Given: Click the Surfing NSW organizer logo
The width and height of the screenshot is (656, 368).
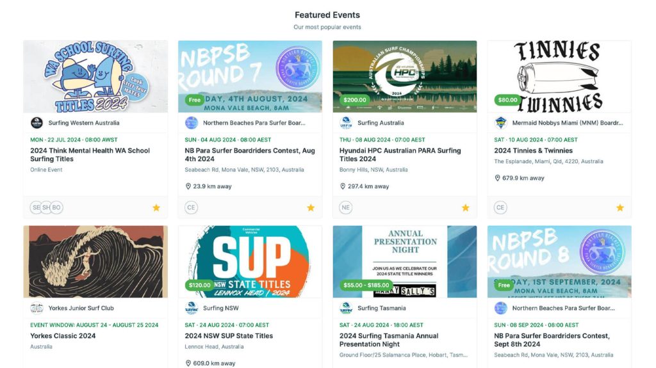Looking at the screenshot, I should pyautogui.click(x=191, y=308).
